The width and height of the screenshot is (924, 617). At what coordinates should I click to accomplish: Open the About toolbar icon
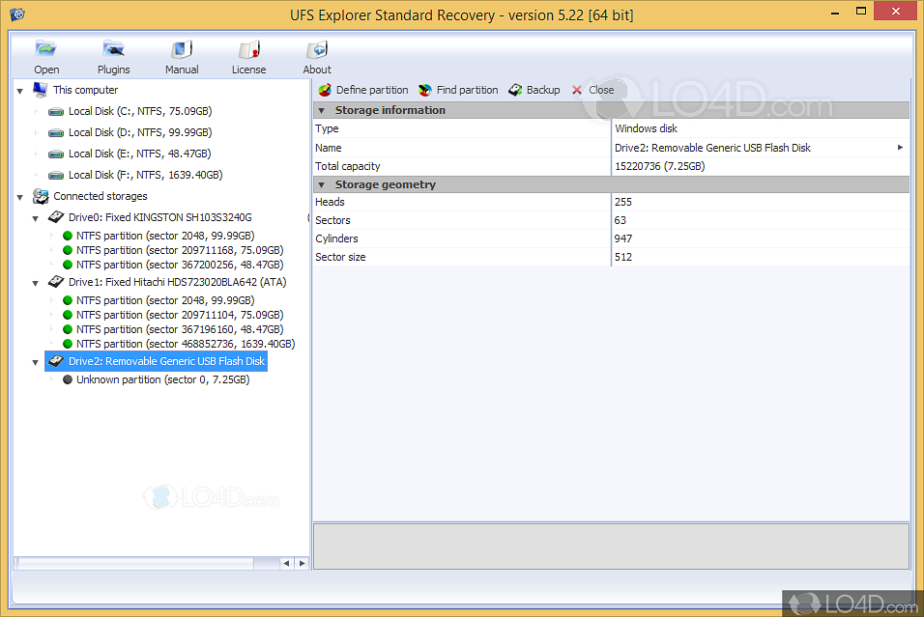(x=317, y=49)
